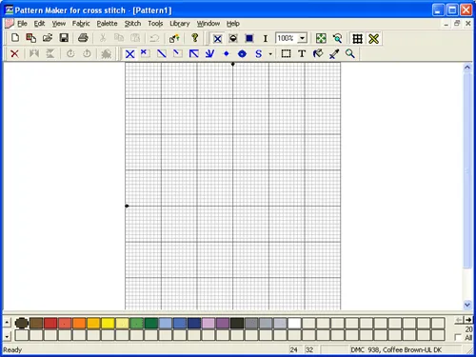This screenshot has width=476, height=357.
Task: Open the View menu
Action: point(59,24)
